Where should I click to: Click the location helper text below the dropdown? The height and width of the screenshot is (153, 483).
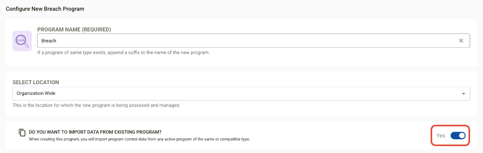coord(96,105)
